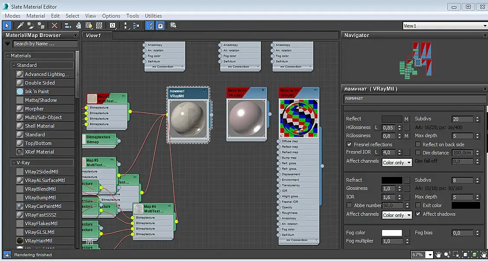This screenshot has width=488, height=261.
Task: Open the Material menu
Action: (35, 16)
